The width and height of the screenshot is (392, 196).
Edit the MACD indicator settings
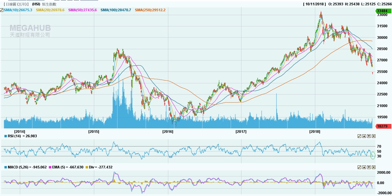pos(359,167)
